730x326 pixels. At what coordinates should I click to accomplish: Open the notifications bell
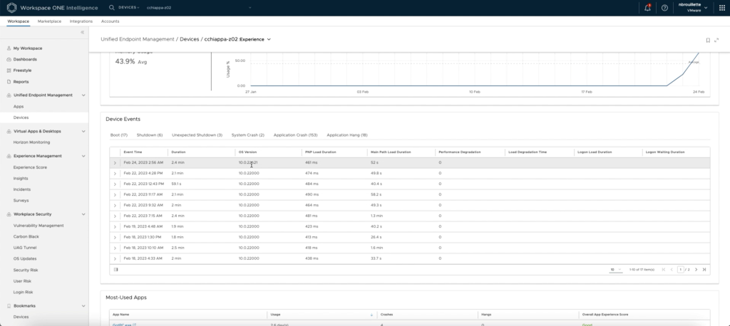pos(647,8)
